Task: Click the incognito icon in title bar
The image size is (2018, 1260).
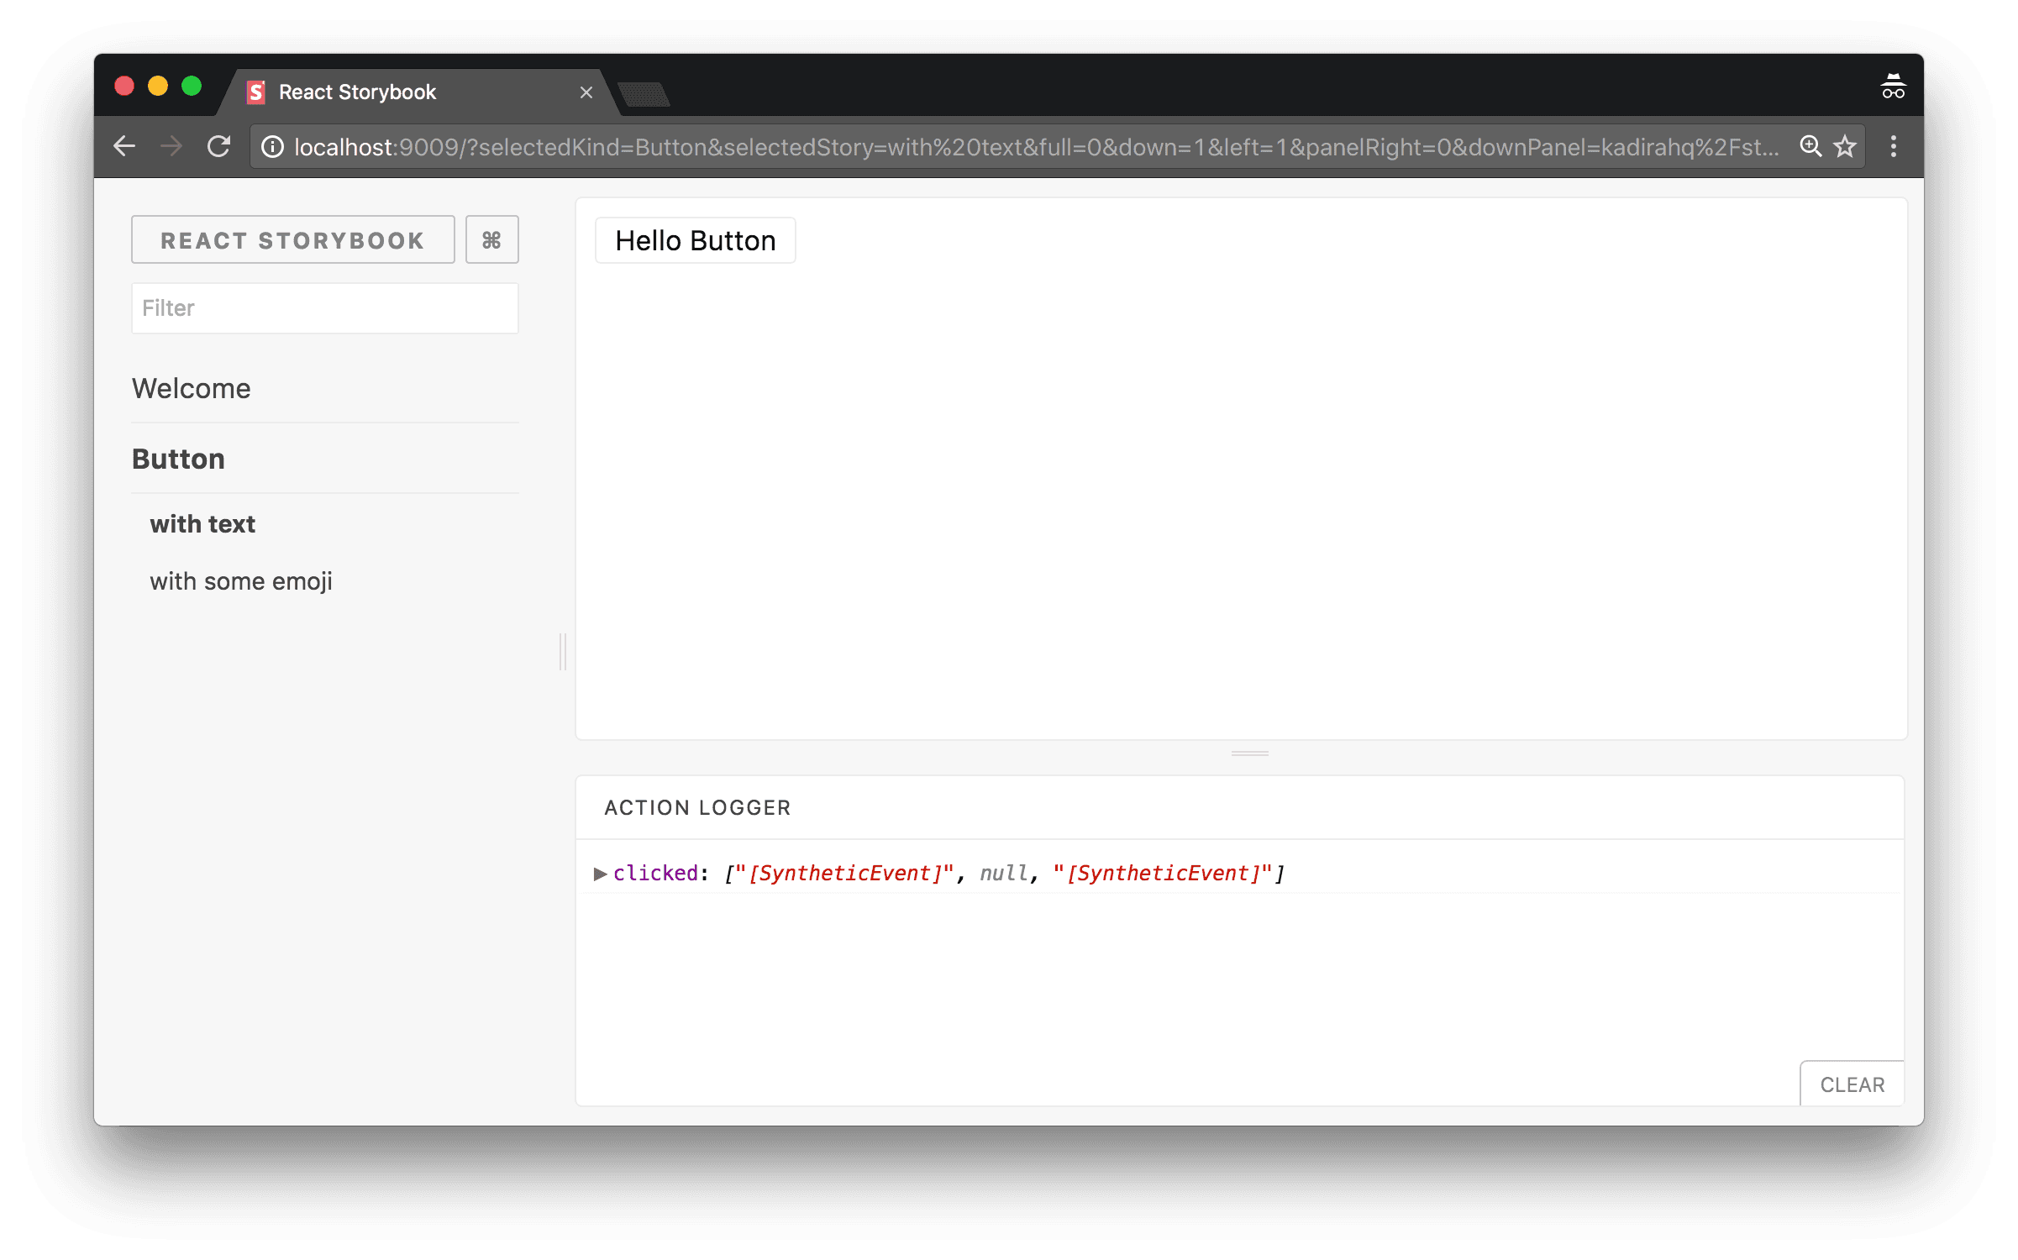Action: pos(1893,87)
